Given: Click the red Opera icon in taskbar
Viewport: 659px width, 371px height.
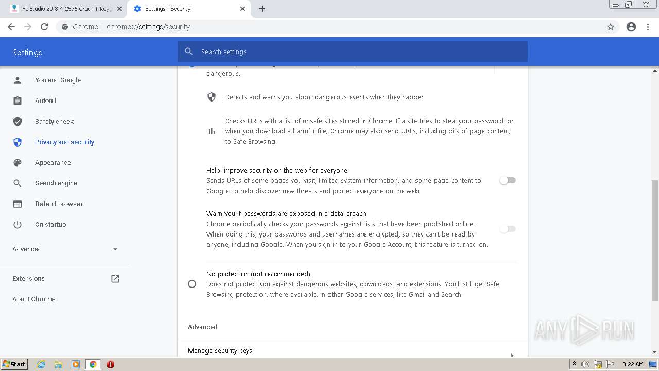Looking at the screenshot, I should point(110,364).
